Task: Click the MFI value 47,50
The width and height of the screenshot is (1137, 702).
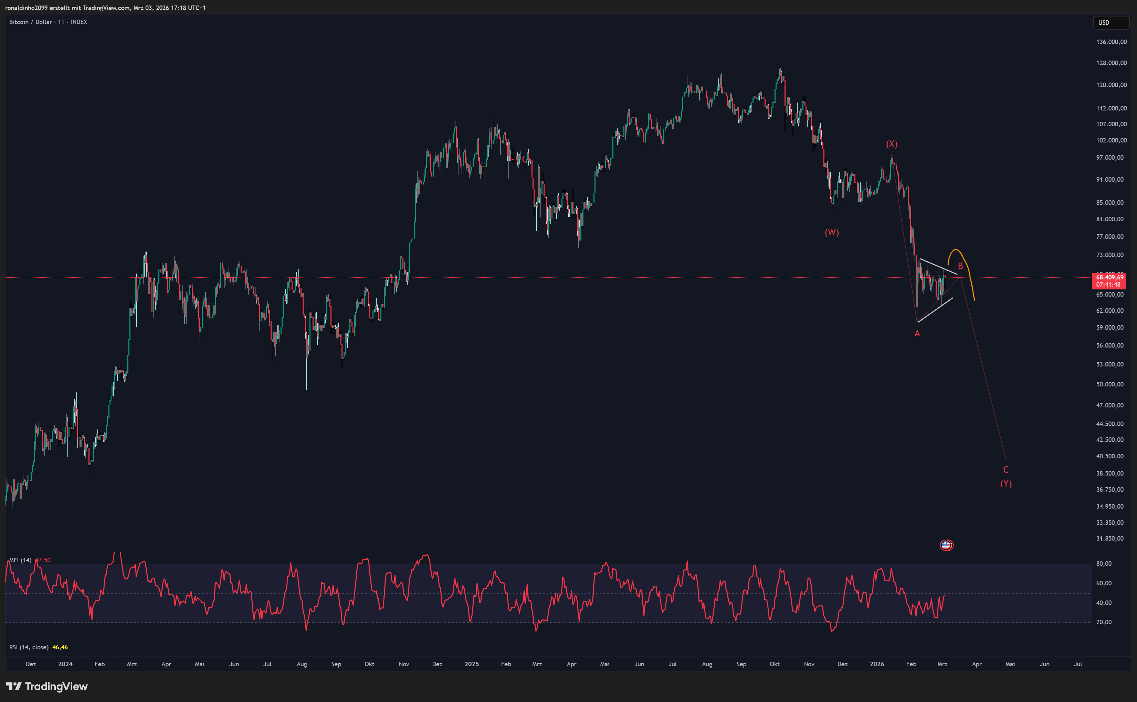Action: tap(43, 560)
